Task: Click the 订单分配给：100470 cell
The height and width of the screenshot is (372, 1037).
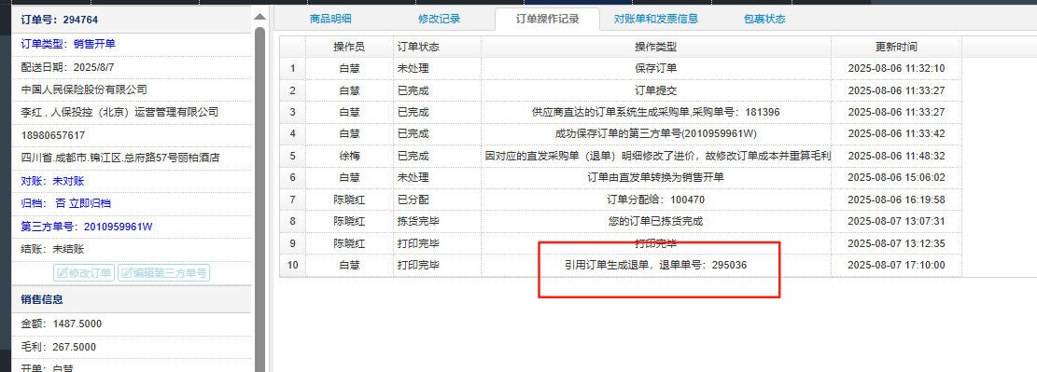Action: pyautogui.click(x=655, y=200)
